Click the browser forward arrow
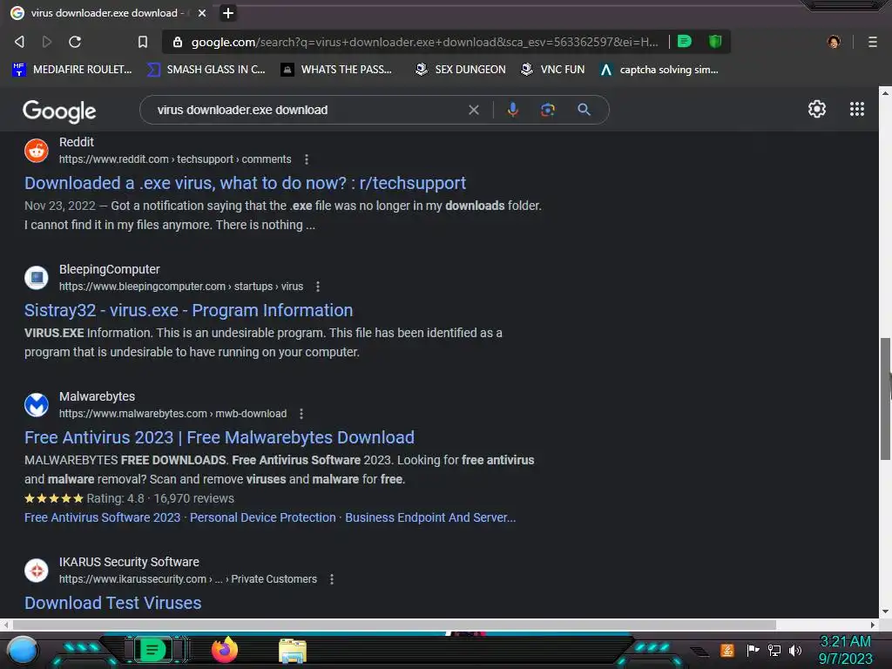The image size is (892, 669). 47,42
